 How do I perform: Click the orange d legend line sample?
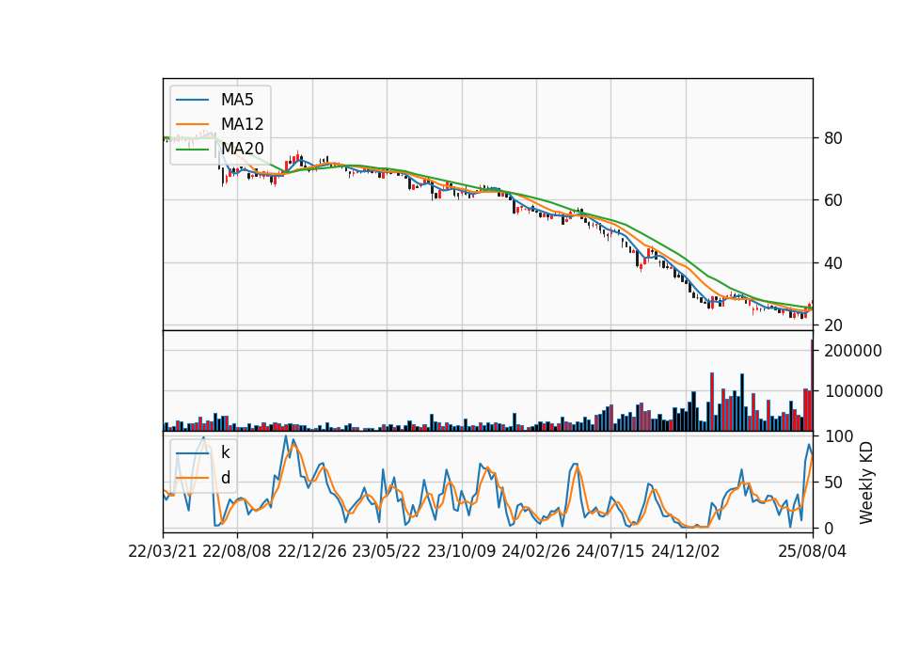coord(192,478)
